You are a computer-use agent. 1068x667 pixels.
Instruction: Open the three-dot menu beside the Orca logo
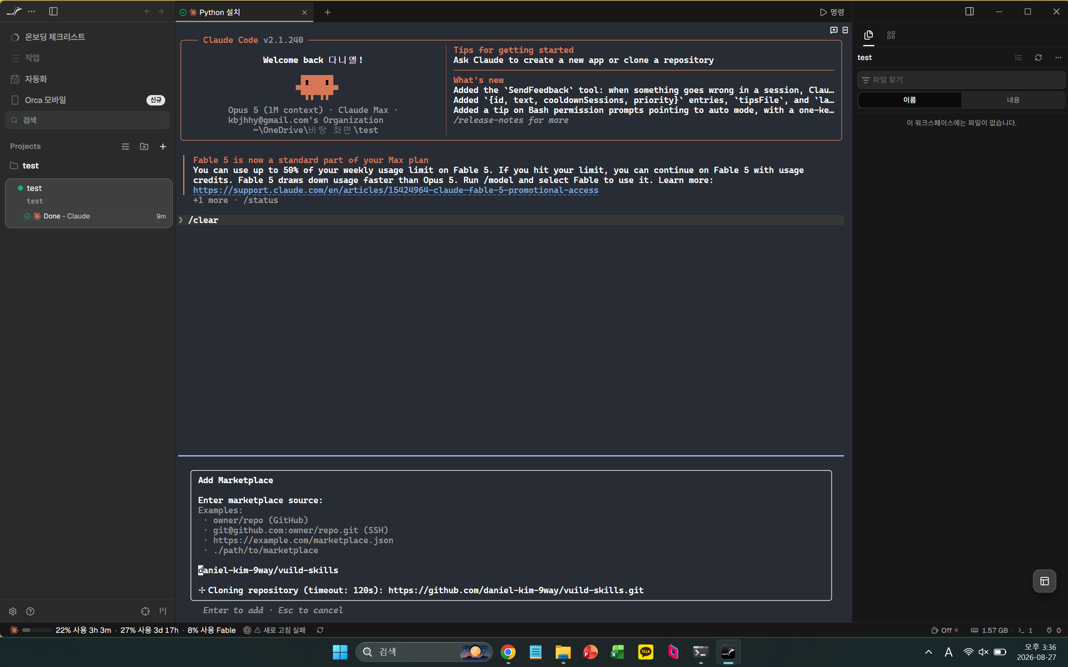point(31,12)
